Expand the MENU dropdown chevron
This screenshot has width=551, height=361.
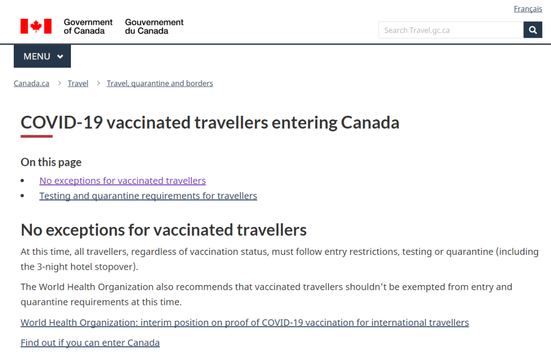point(60,57)
